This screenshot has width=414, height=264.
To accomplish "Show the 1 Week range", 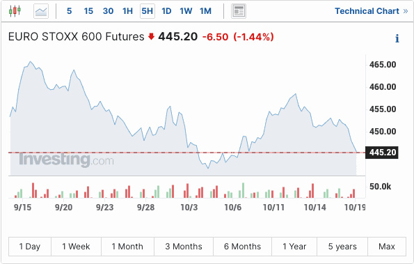I will [x=76, y=247].
